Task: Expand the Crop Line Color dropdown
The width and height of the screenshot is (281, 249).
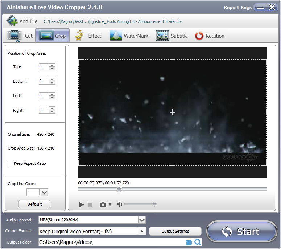Action: [45, 192]
